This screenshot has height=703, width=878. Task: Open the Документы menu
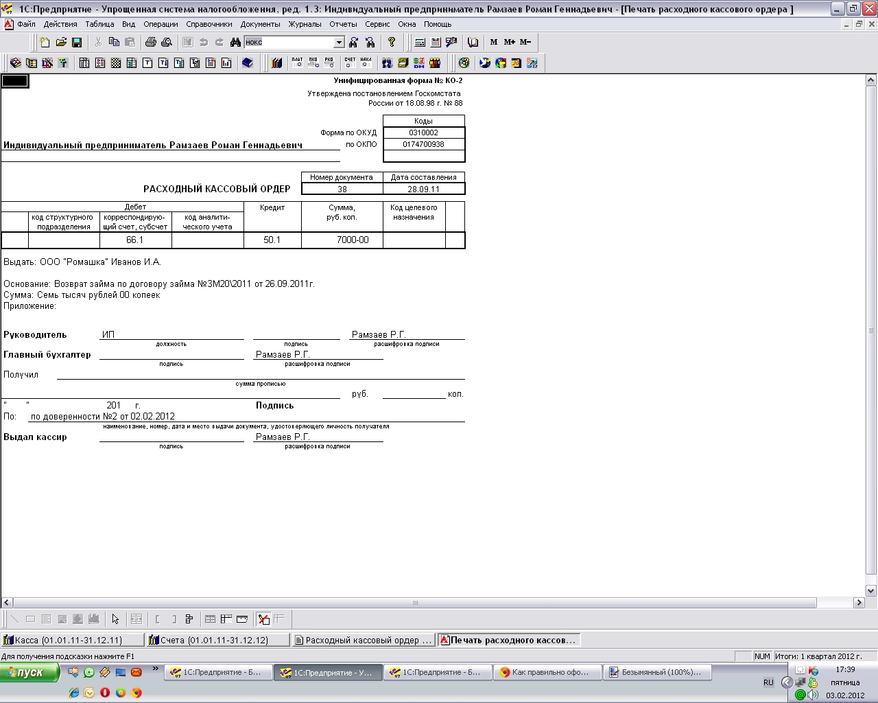click(260, 24)
